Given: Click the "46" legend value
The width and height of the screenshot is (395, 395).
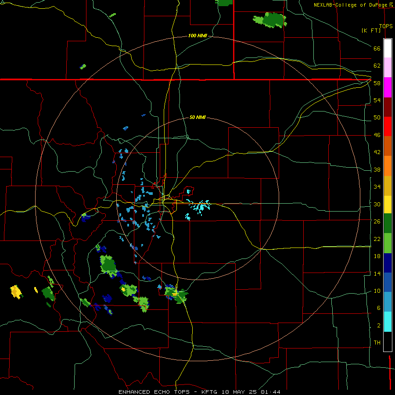Looking at the screenshot, I should click(x=377, y=135).
